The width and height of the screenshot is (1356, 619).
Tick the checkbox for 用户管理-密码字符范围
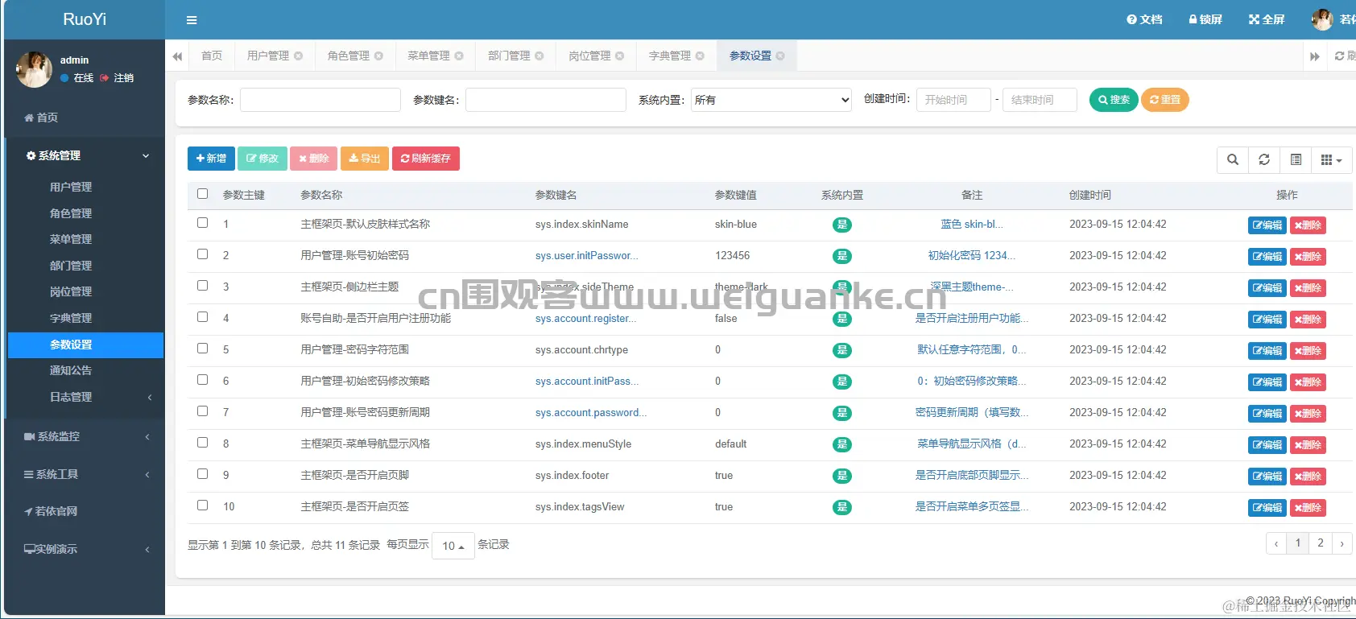click(x=202, y=349)
